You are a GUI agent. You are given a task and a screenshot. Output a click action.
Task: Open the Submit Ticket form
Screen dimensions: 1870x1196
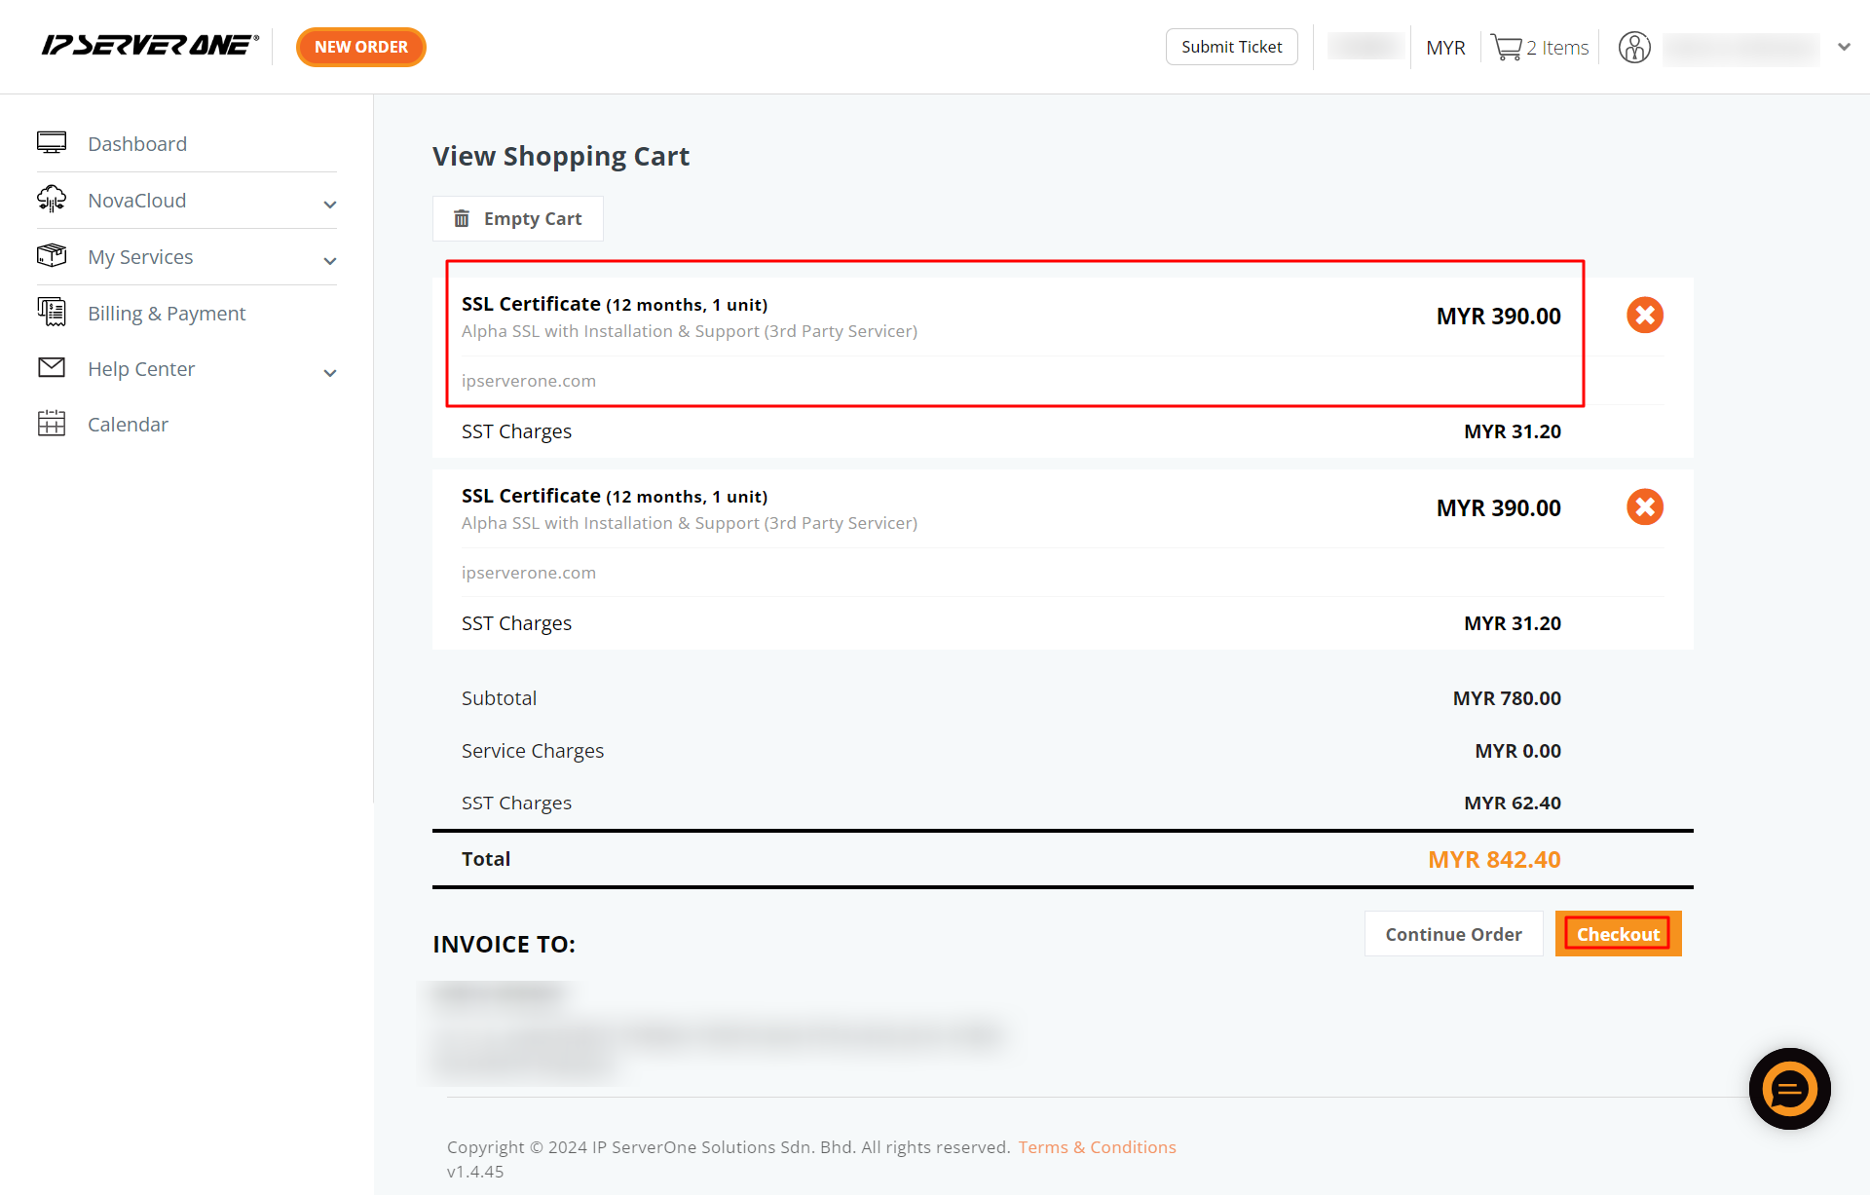1231,47
